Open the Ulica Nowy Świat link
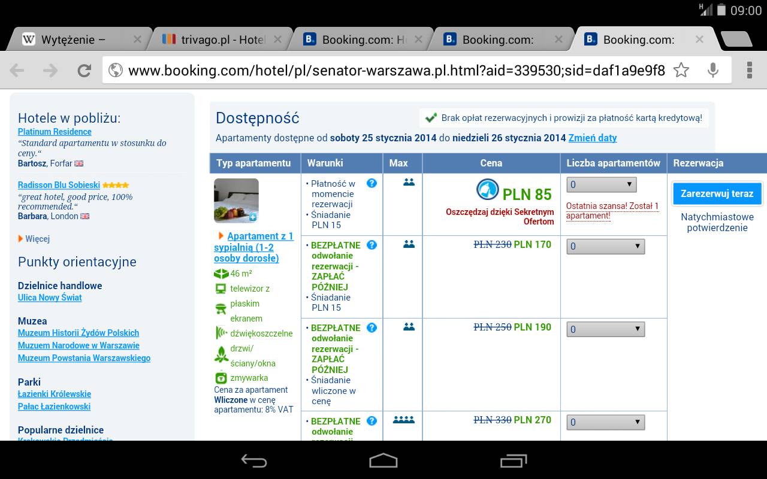This screenshot has height=479, width=767. (50, 298)
